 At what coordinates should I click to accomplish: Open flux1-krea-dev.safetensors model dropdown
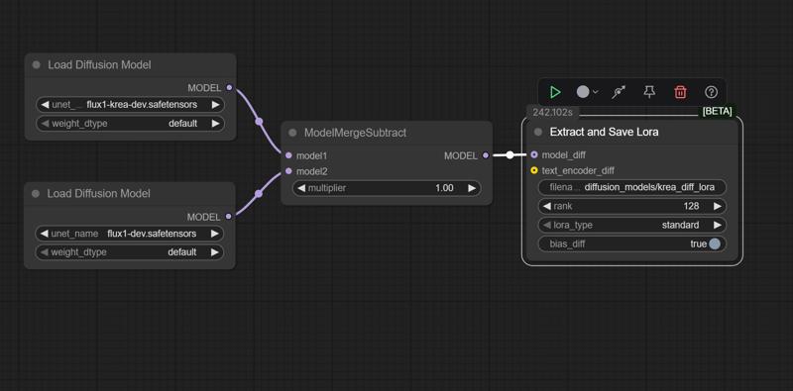coord(131,105)
